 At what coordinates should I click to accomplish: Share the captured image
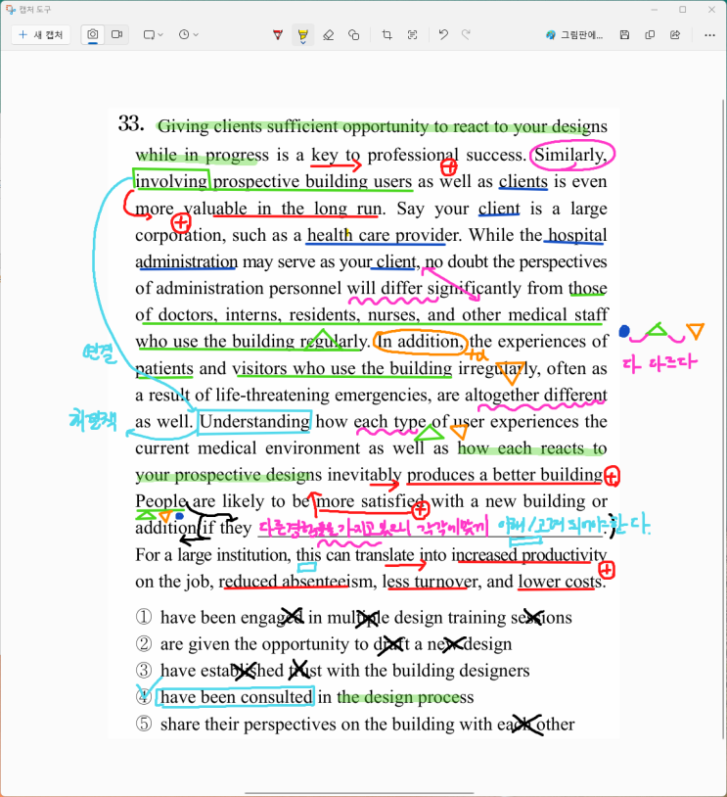(x=675, y=34)
